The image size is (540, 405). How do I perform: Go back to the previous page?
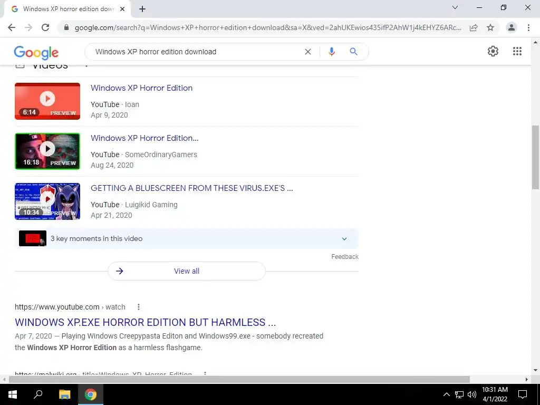12,27
